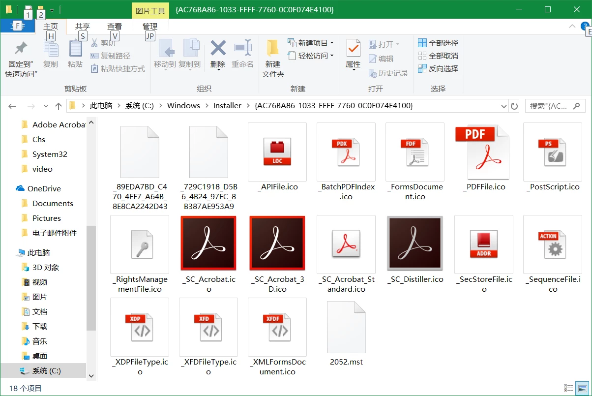Screen dimensions: 592x396
Task: Click Windows in the address breadcrumb
Action: click(x=183, y=106)
